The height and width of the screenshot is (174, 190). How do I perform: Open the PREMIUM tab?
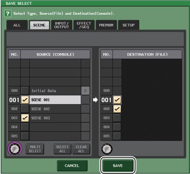pos(106,25)
